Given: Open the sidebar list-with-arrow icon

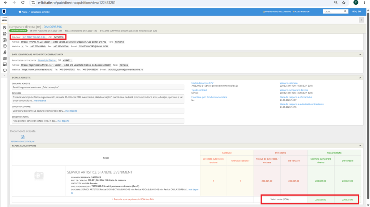Looking at the screenshot, I should tap(4, 34).
